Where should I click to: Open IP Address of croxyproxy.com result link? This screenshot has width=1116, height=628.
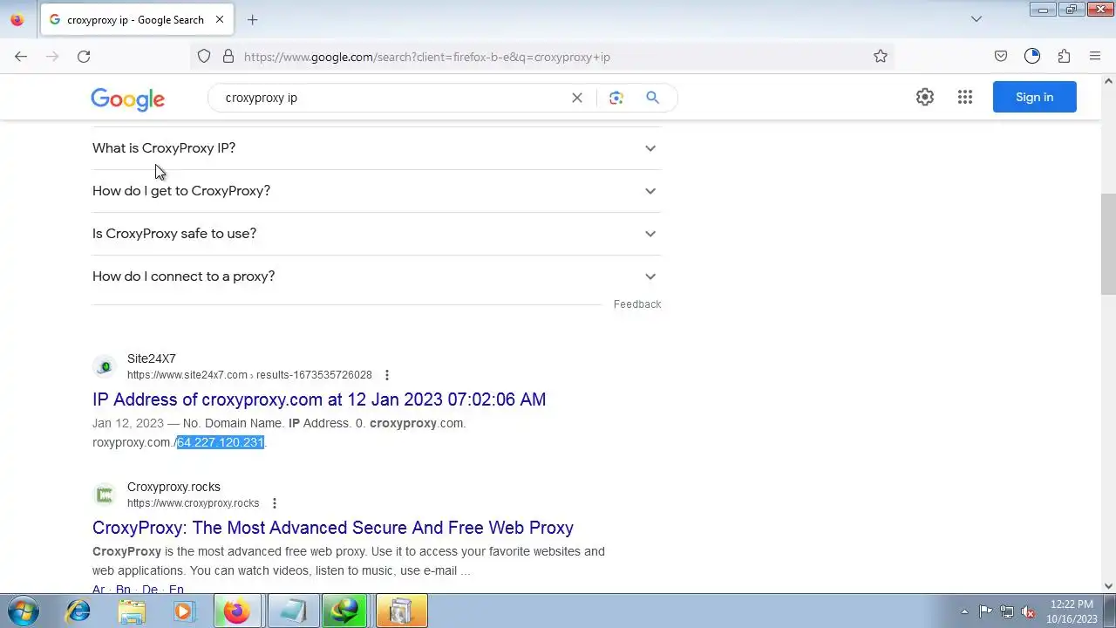coord(319,399)
